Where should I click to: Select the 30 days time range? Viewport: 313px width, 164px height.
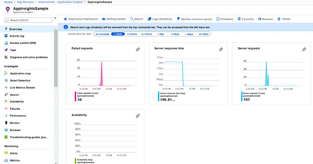[203, 34]
